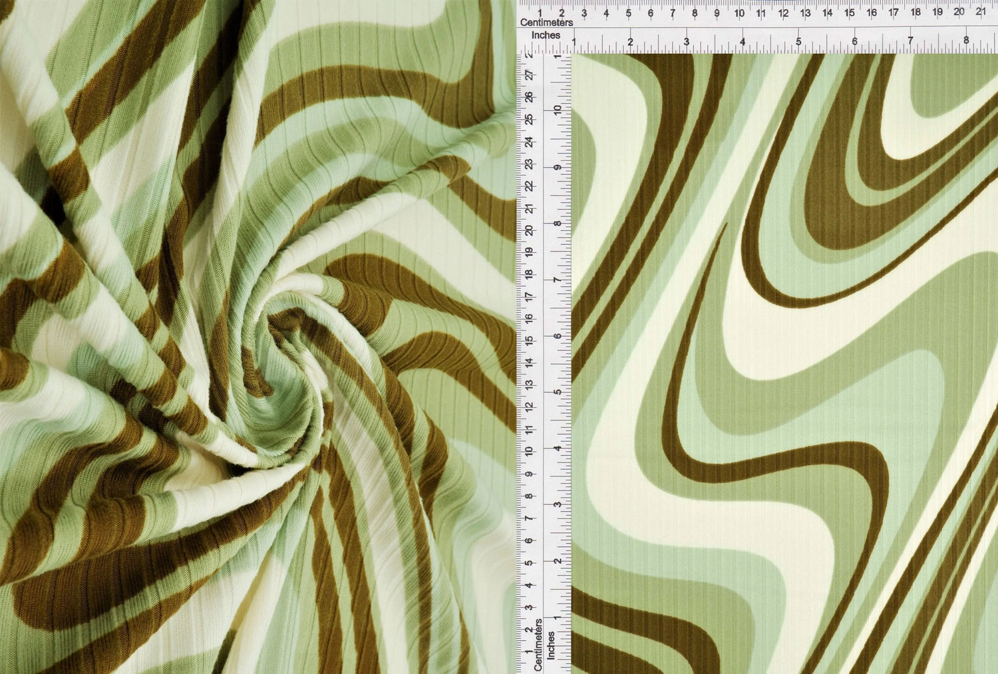
Task: Click the 21 mark on top centimeter ruler
Action: click(x=981, y=11)
